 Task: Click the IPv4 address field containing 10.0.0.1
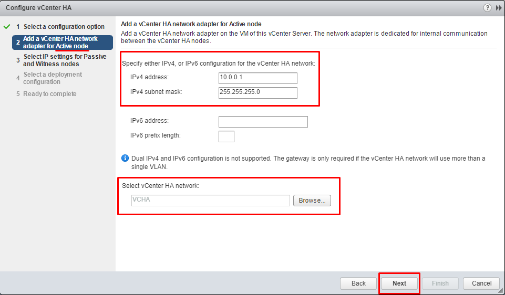257,78
